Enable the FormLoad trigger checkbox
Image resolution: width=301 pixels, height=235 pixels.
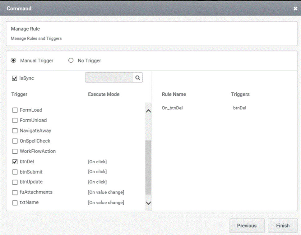[x=15, y=110]
